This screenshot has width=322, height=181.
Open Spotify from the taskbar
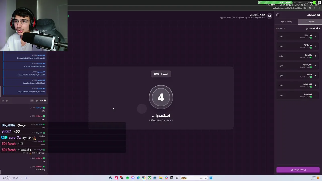click(127, 178)
